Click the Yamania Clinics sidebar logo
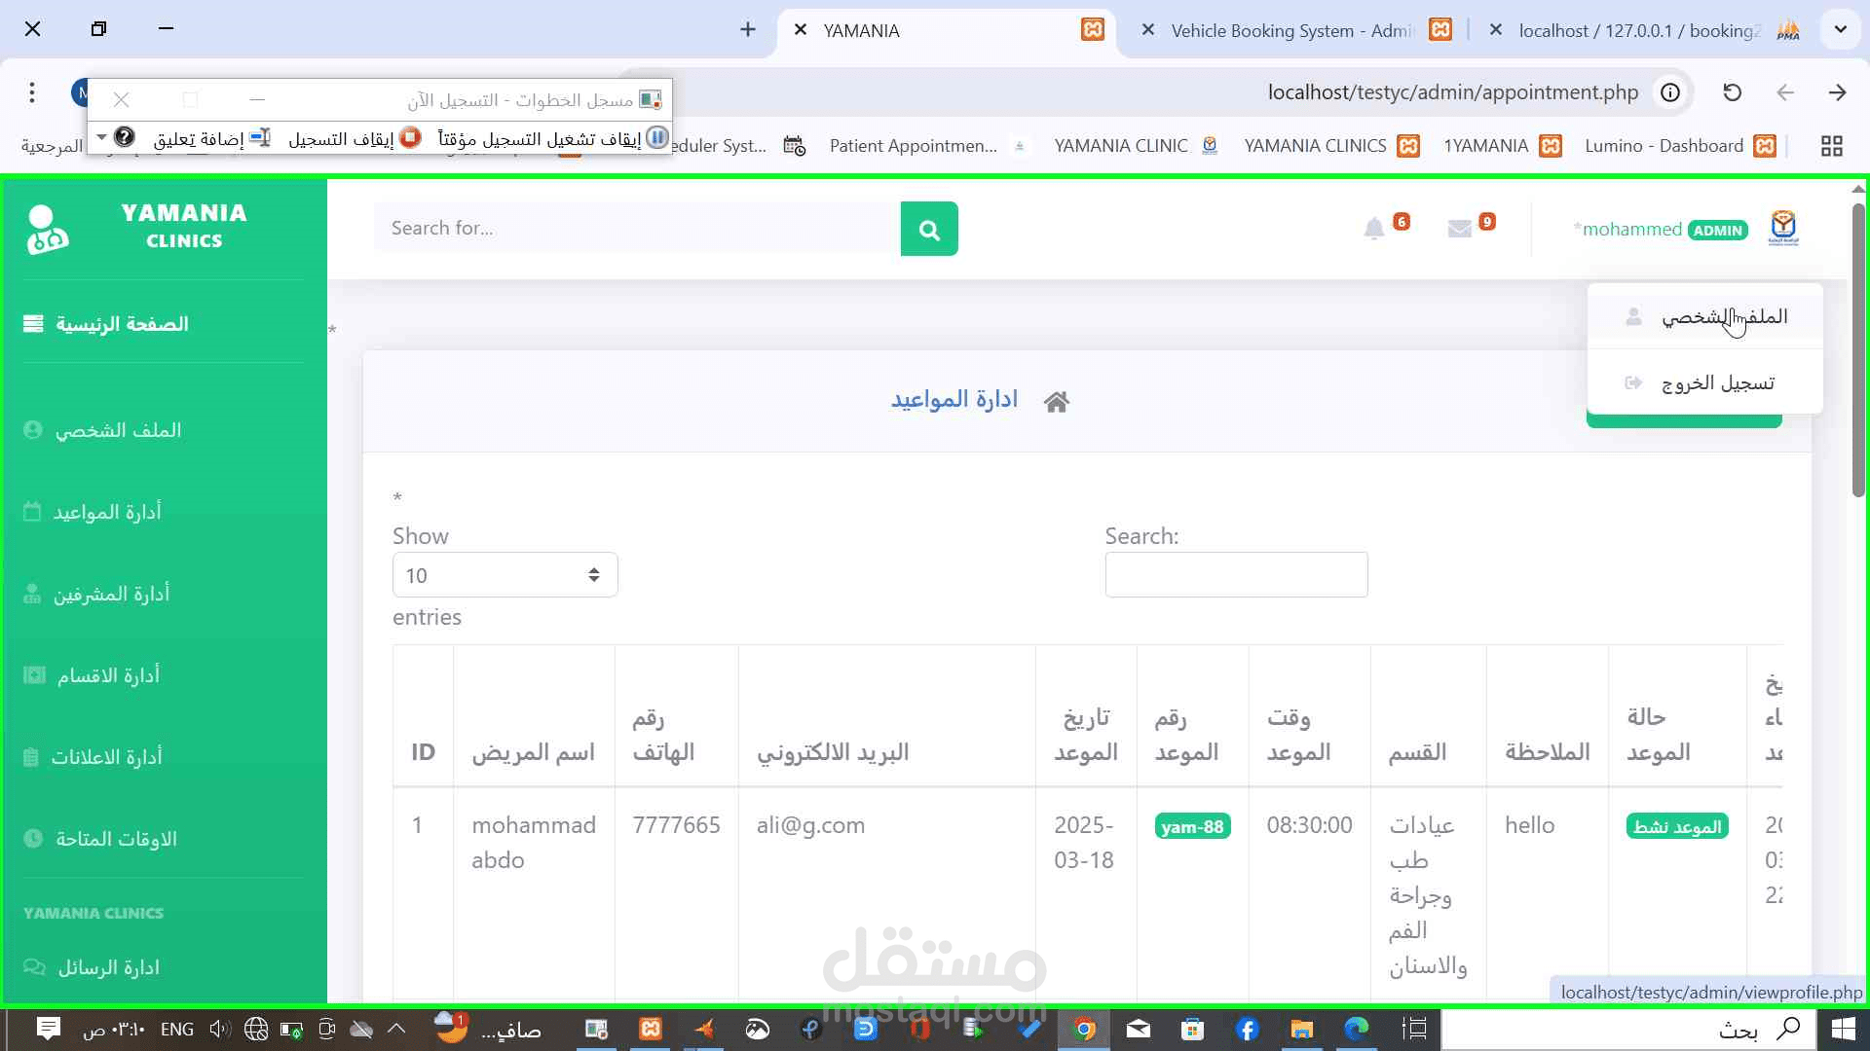The width and height of the screenshot is (1870, 1051). pos(47,229)
